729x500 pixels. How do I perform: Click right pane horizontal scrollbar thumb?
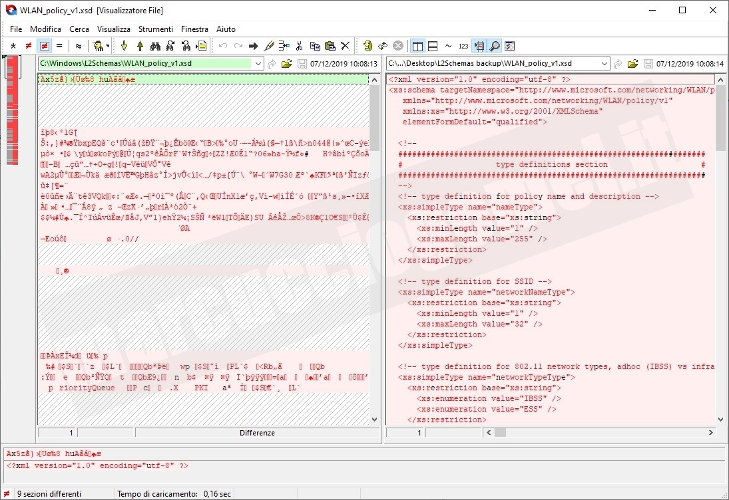500,433
